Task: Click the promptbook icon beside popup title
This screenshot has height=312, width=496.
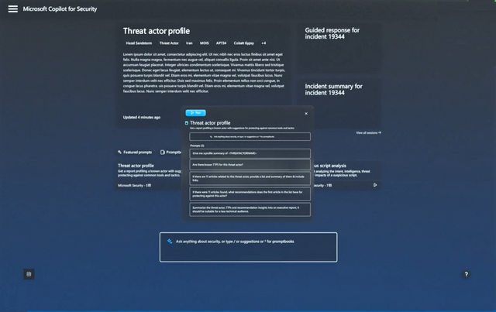Action: [x=187, y=122]
